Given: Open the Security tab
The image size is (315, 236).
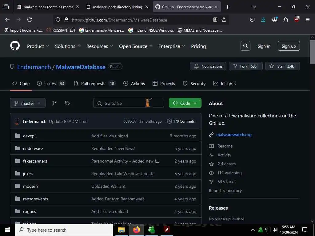Looking at the screenshot, I should pyautogui.click(x=194, y=84).
